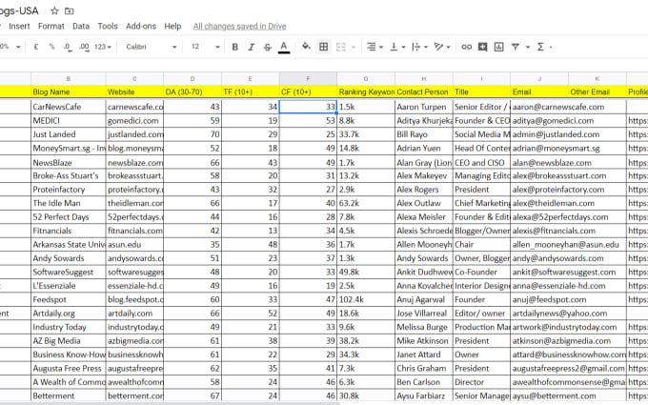Click the 'Blog Name' header cell
Screen dimensions: 648x405
click(x=69, y=91)
